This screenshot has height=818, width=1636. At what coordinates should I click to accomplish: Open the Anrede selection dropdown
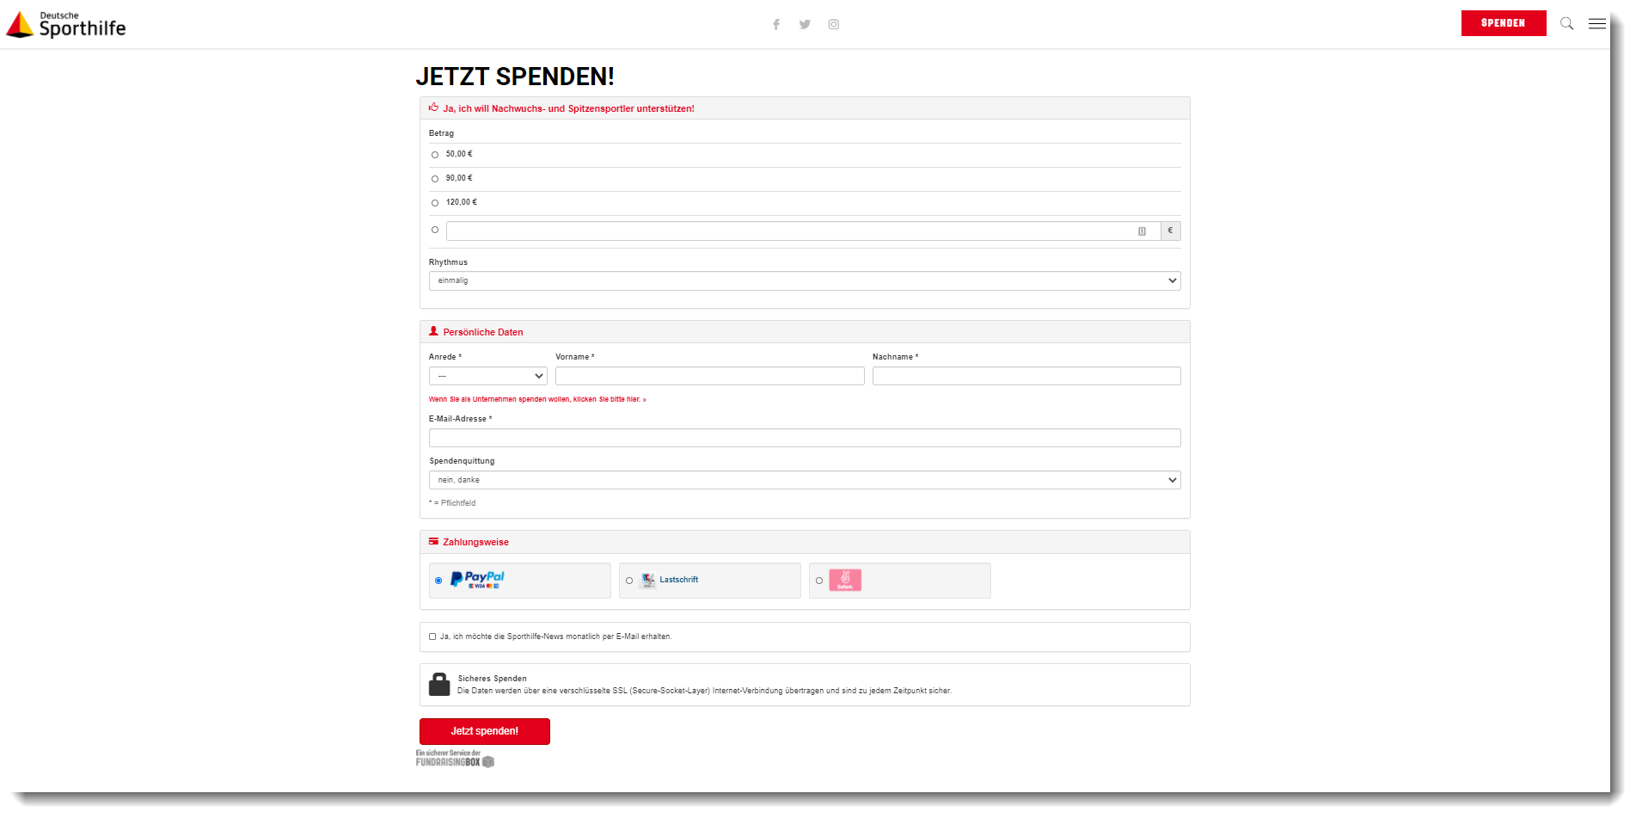pos(487,376)
